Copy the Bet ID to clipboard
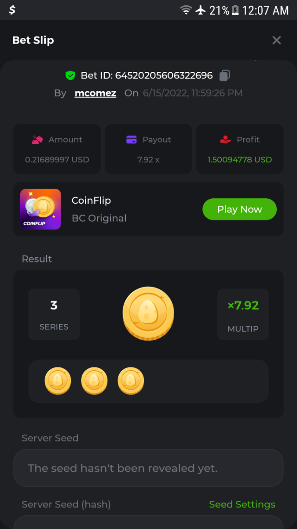 pos(224,75)
